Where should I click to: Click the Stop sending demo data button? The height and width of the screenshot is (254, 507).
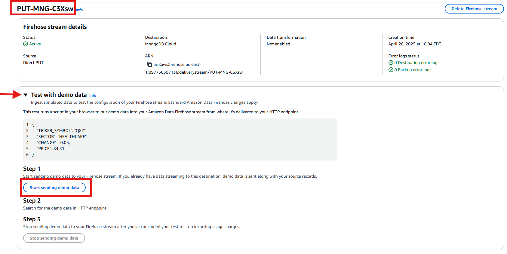[54, 238]
